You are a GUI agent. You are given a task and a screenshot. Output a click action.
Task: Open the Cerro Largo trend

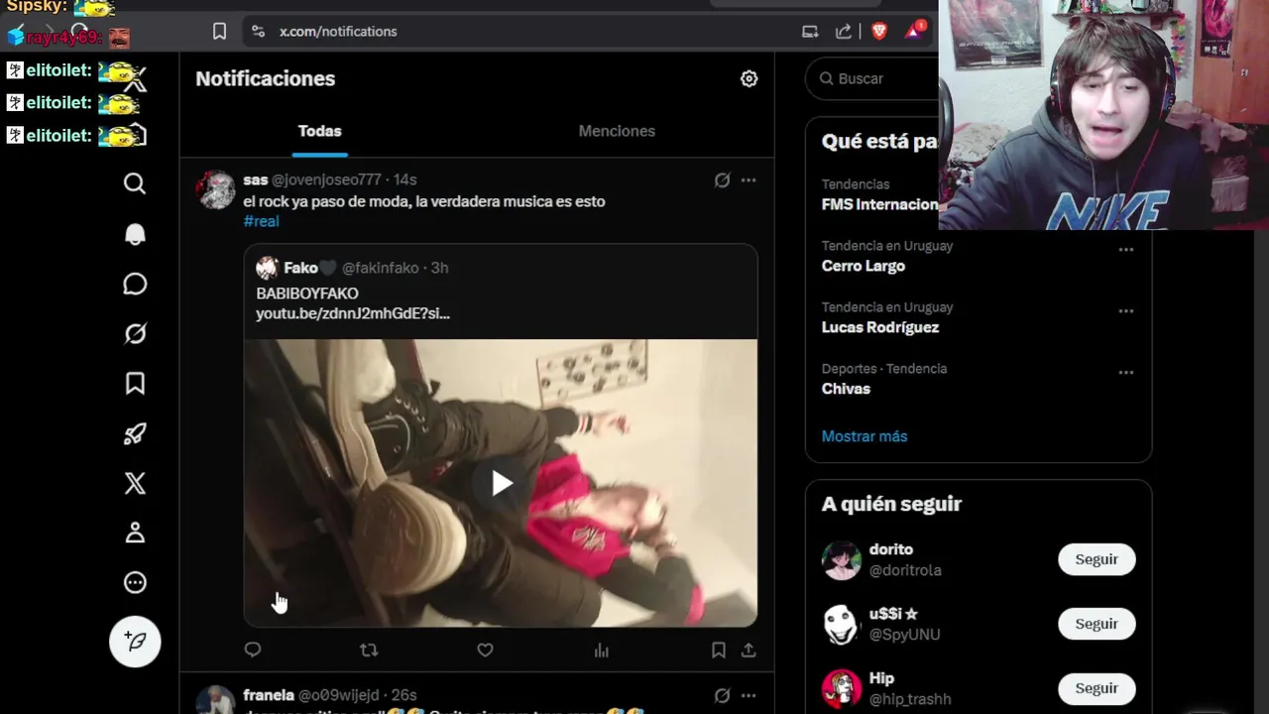864,266
